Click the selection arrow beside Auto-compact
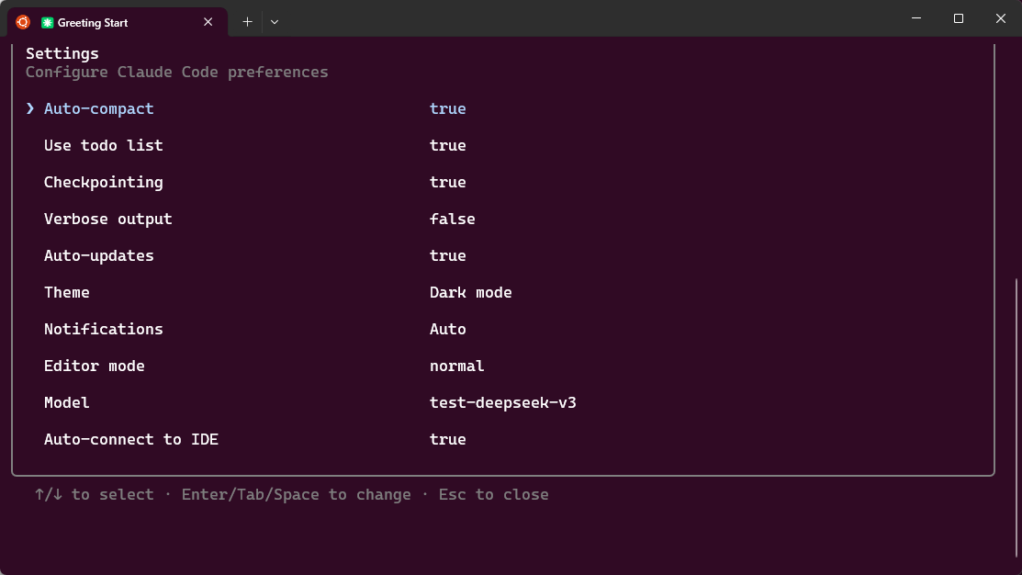The width and height of the screenshot is (1022, 575). click(30, 108)
